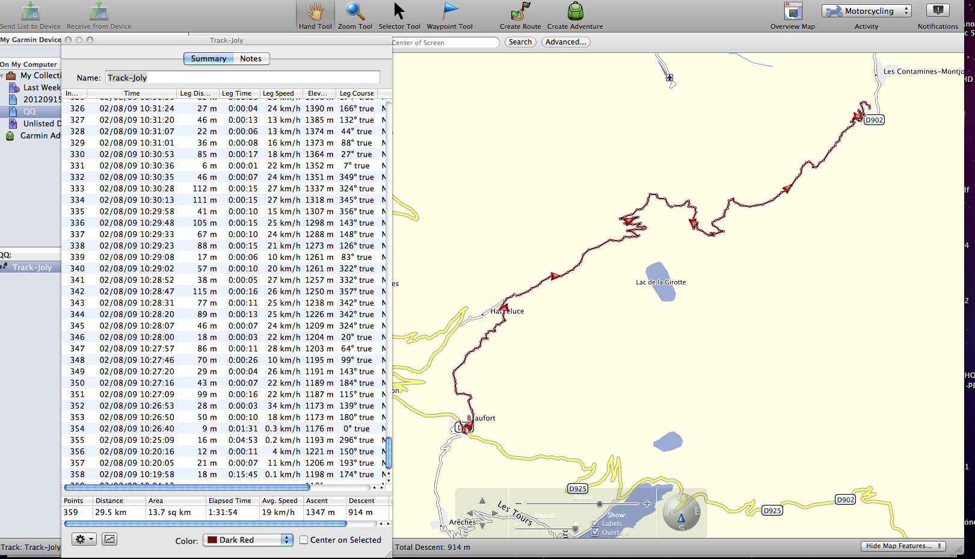Toggle Center on Selected checkbox

(304, 540)
